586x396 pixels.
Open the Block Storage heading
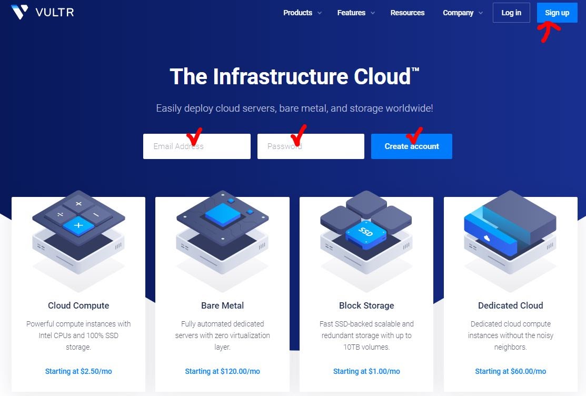click(366, 305)
